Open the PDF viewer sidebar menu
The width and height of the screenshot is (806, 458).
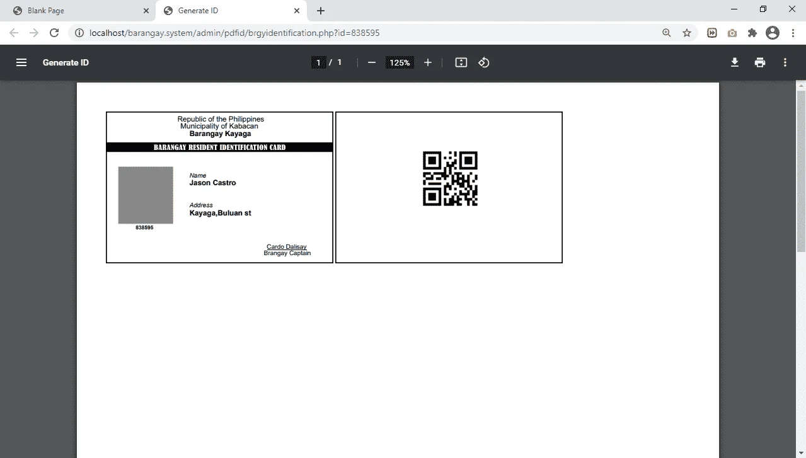click(21, 62)
